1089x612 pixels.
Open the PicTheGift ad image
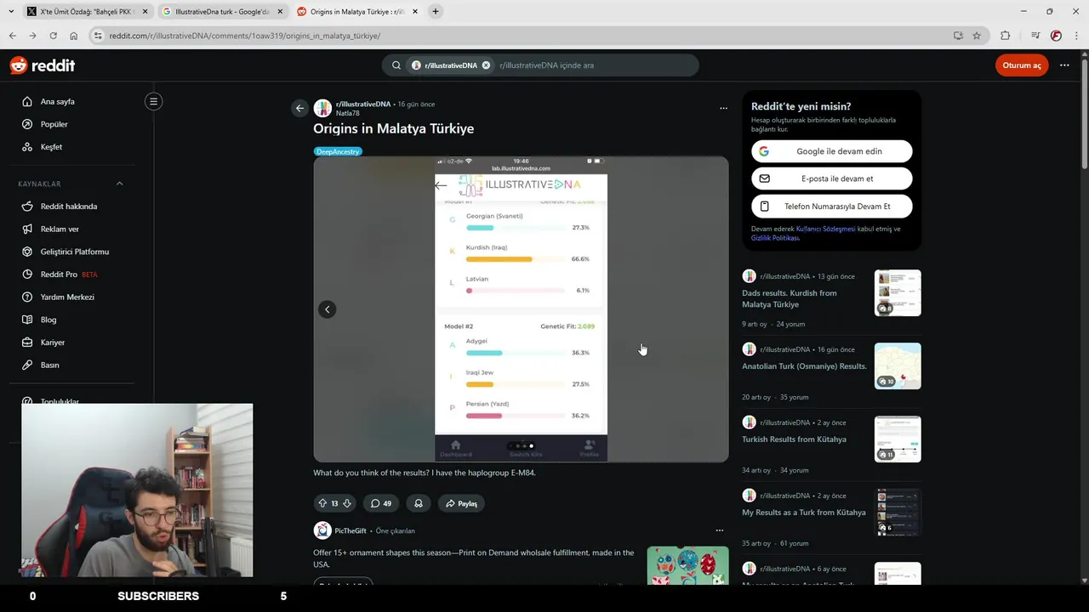687,565
